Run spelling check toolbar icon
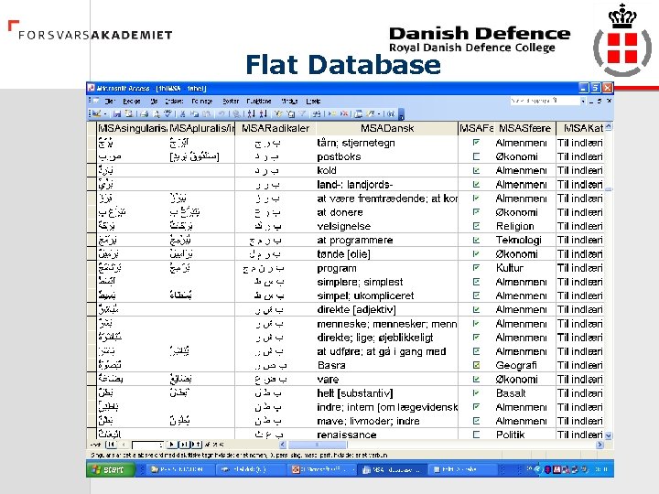 (x=167, y=113)
